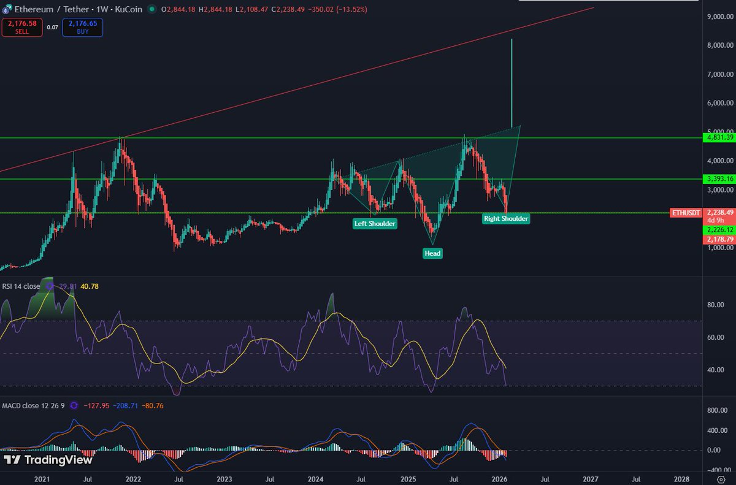Click the Ethereum/Tether pair logo icon

(7, 10)
